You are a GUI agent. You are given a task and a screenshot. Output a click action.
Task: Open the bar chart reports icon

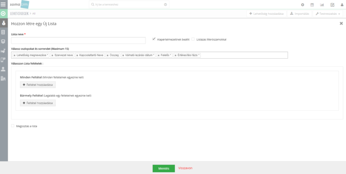[x=322, y=5]
